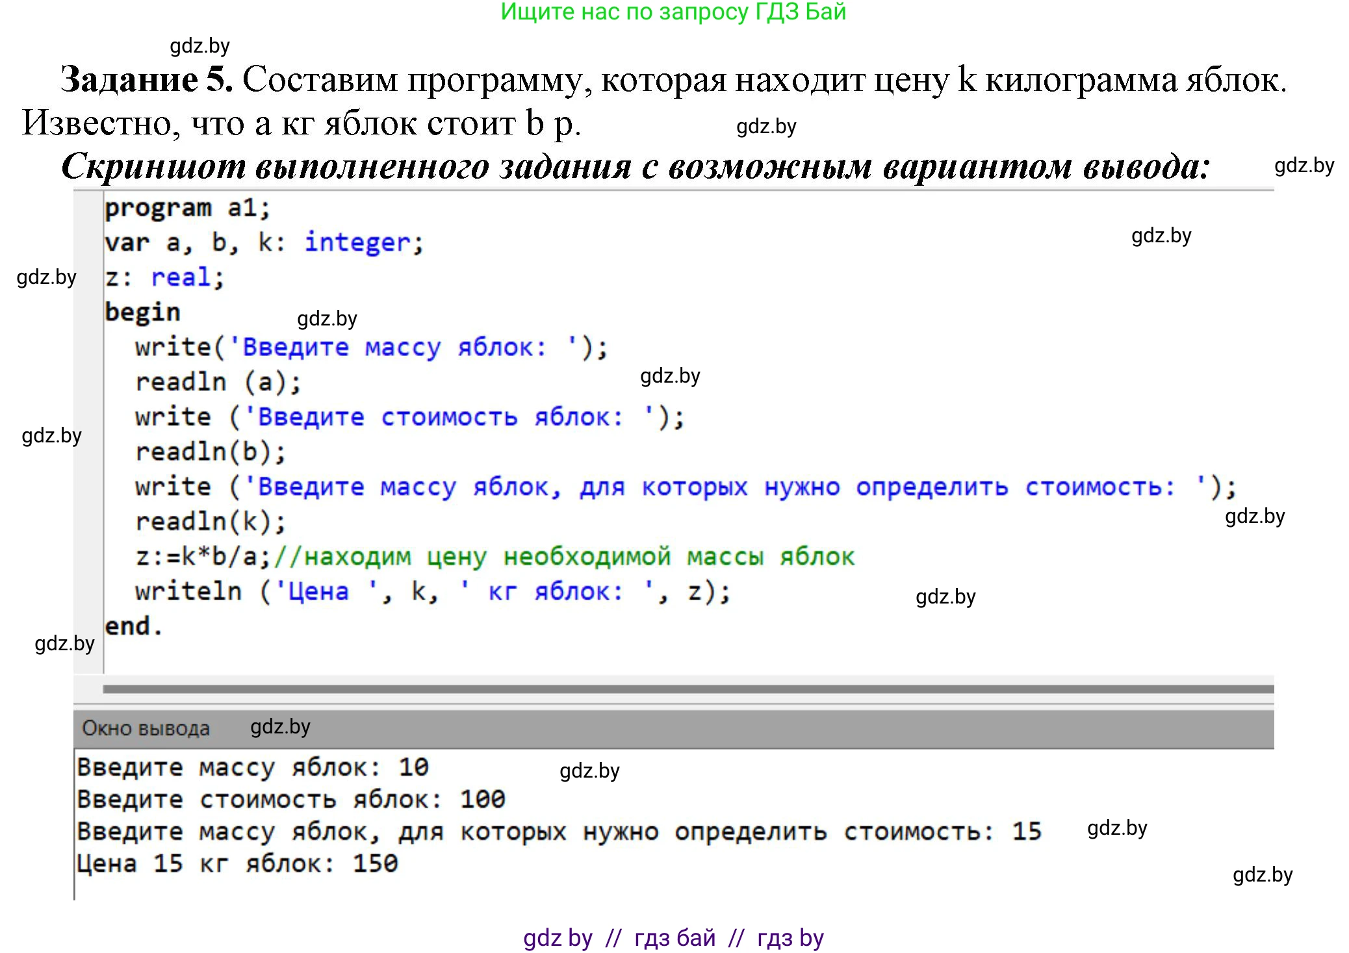Click the formula 'z:=k*b/a;' statement
The width and height of the screenshot is (1349, 953).
pyautogui.click(x=203, y=557)
